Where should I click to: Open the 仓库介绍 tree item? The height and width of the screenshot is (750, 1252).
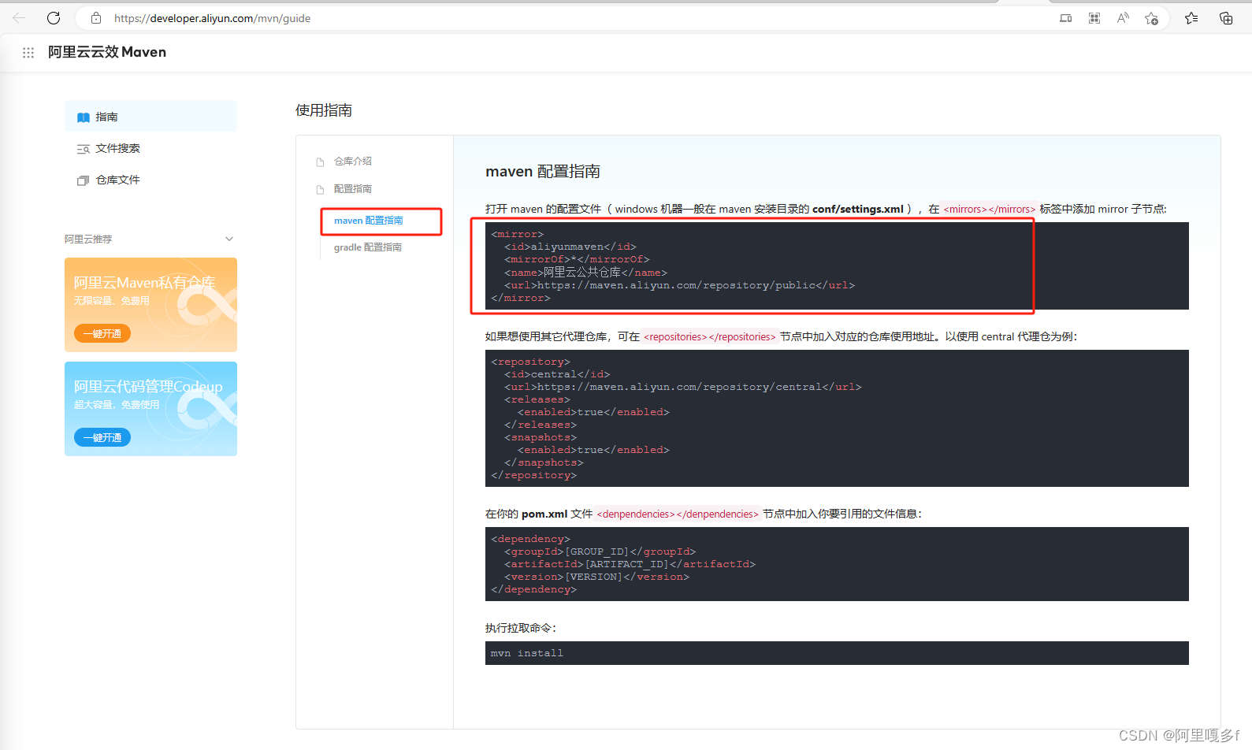pyautogui.click(x=352, y=162)
